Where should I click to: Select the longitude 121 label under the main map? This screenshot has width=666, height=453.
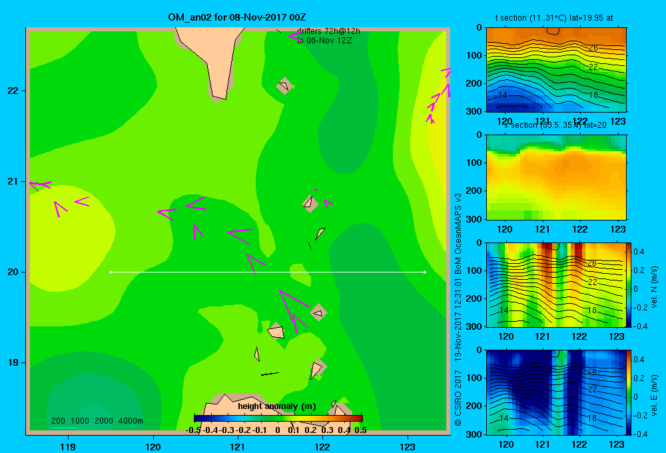[238, 446]
